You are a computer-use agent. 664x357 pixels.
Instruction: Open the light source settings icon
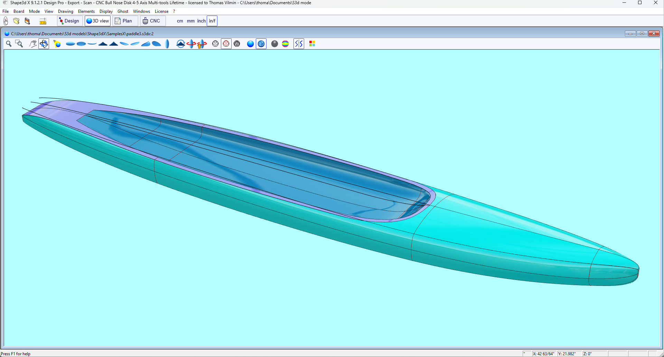point(57,44)
